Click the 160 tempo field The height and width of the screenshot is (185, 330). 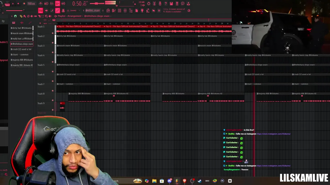click(31, 4)
